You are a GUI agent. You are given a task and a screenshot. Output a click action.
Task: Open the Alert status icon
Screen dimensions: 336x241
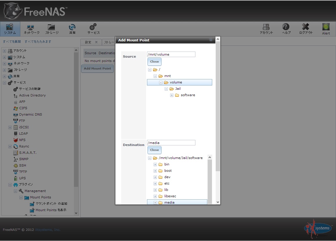pos(326,29)
